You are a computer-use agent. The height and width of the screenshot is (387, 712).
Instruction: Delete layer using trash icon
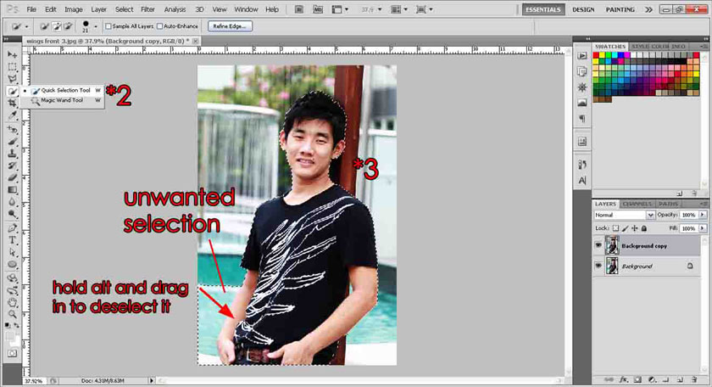[694, 379]
